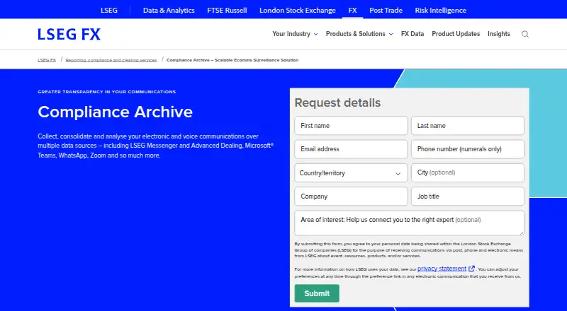567x311 pixels.
Task: Open the Country/territory dropdown
Action: click(x=351, y=173)
